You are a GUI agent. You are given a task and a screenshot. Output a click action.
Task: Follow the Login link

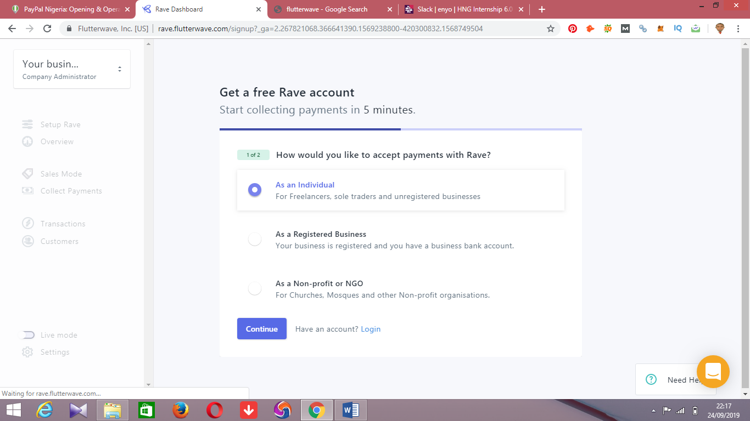[x=371, y=329]
